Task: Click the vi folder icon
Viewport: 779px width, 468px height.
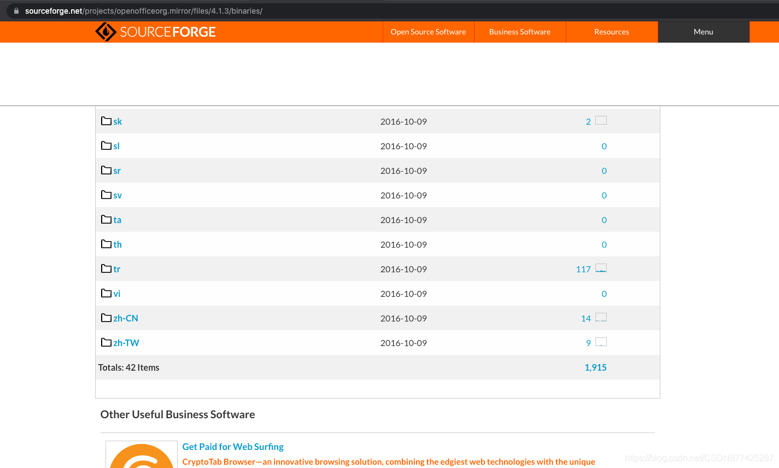Action: (106, 293)
